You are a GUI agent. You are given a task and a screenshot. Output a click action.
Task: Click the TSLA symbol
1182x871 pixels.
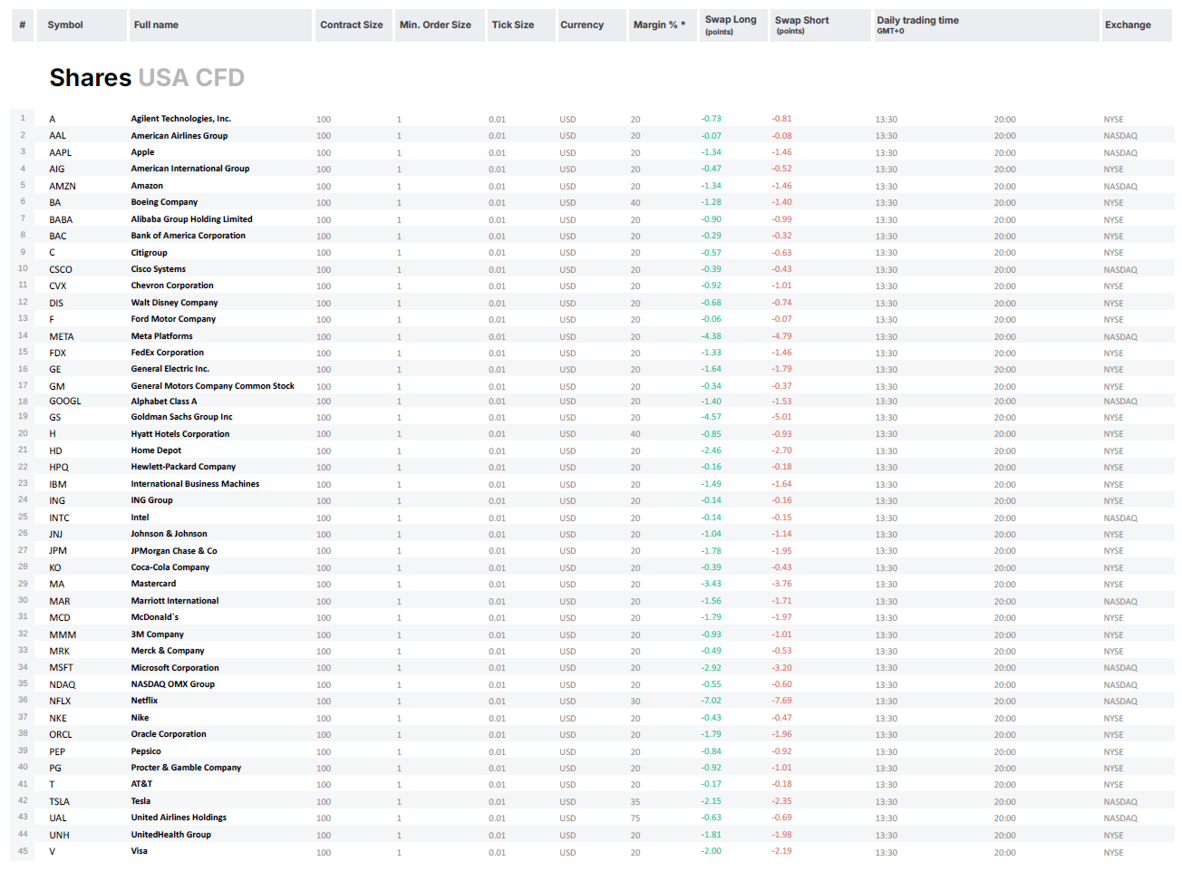point(59,802)
